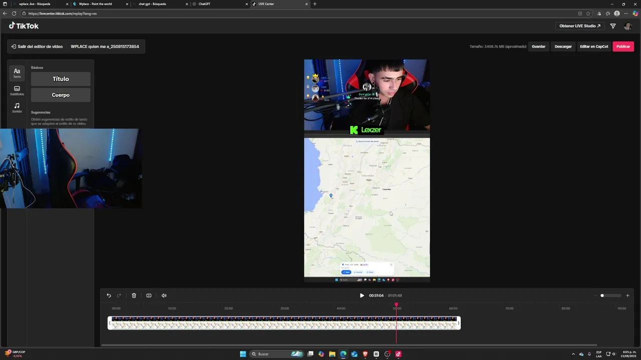Redo the timeline edit

point(119,295)
